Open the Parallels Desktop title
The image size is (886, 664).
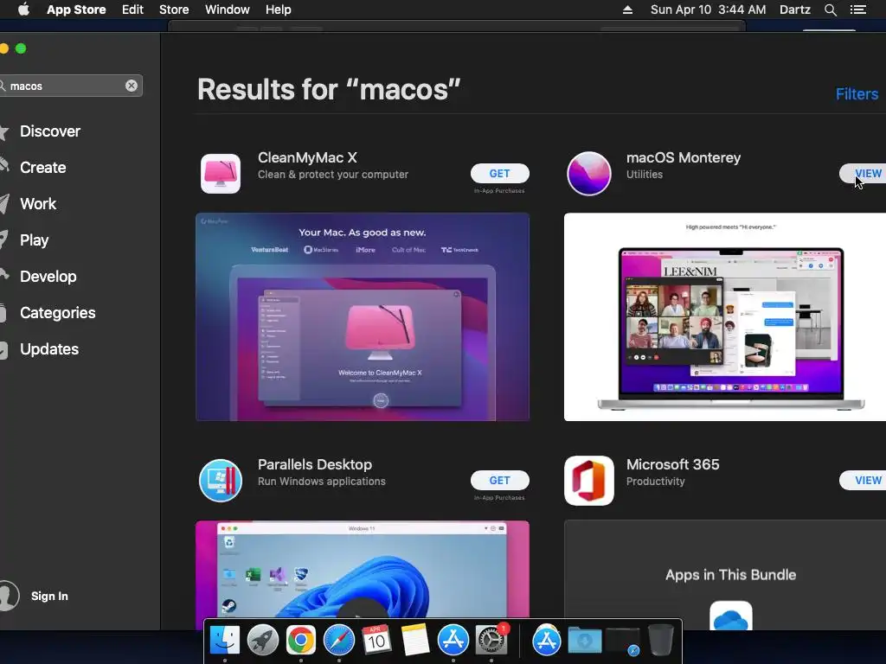[x=315, y=464]
